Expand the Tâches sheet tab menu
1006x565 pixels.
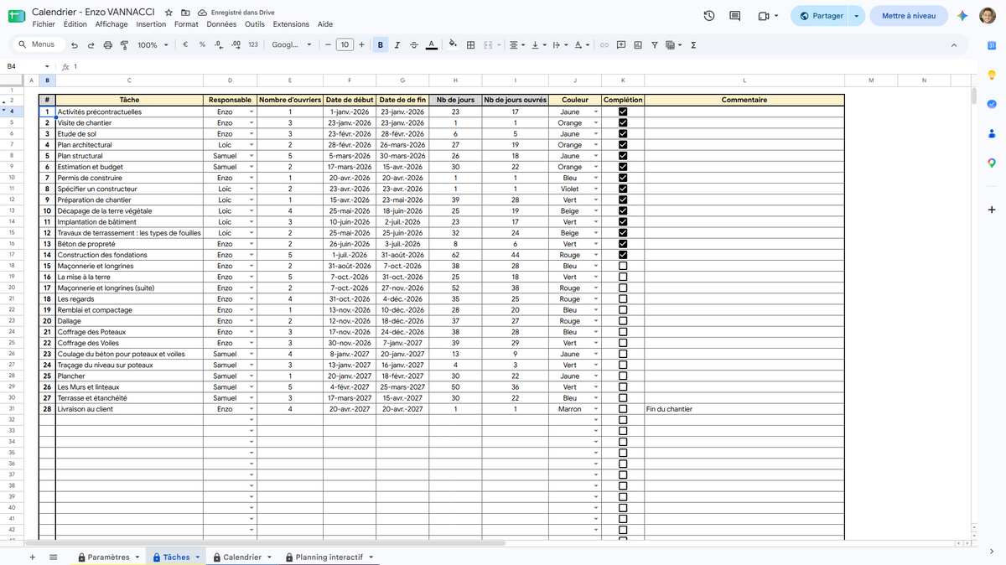point(198,557)
